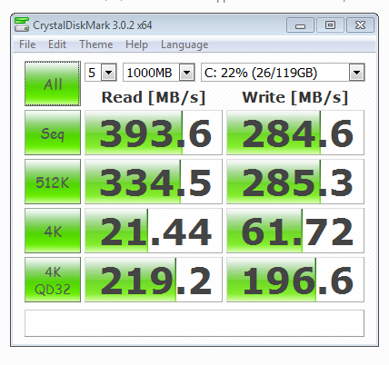This screenshot has height=365, width=389.
Task: Select the Seq read result 393.6
Action: (154, 133)
